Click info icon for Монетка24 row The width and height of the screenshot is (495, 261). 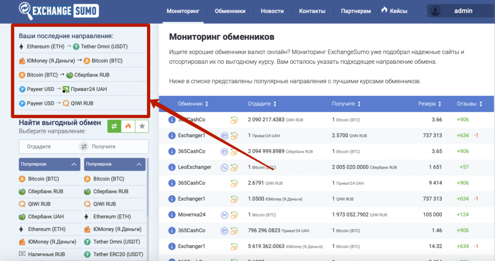[172, 215]
